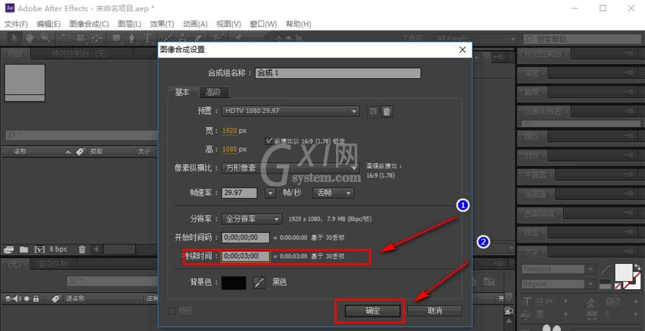Select the magnifier Zoom tool

45,38
